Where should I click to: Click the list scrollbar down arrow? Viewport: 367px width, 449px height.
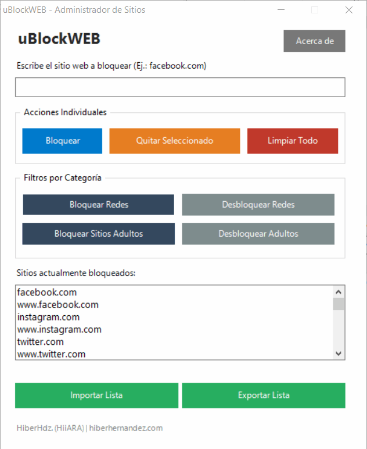339,354
